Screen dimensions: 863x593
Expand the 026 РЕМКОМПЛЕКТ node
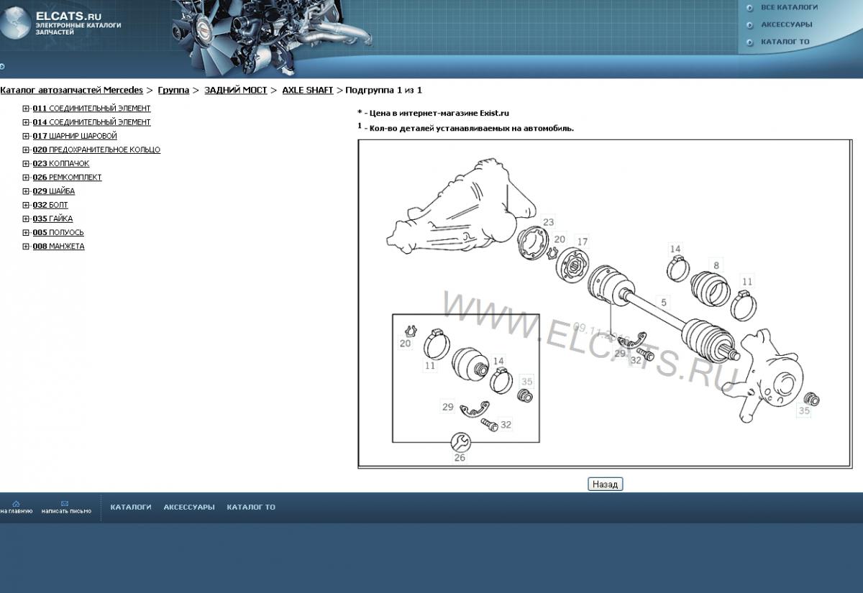[26, 178]
